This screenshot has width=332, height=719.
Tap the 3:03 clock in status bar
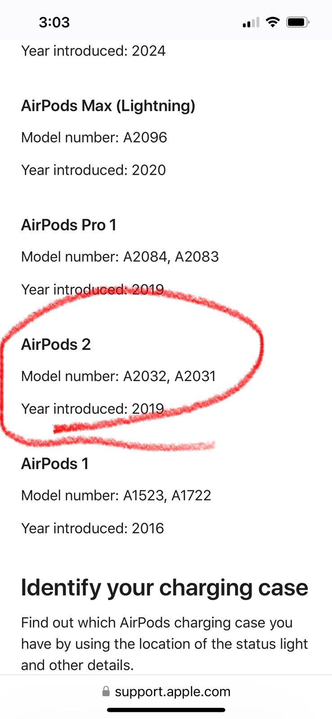tap(54, 22)
